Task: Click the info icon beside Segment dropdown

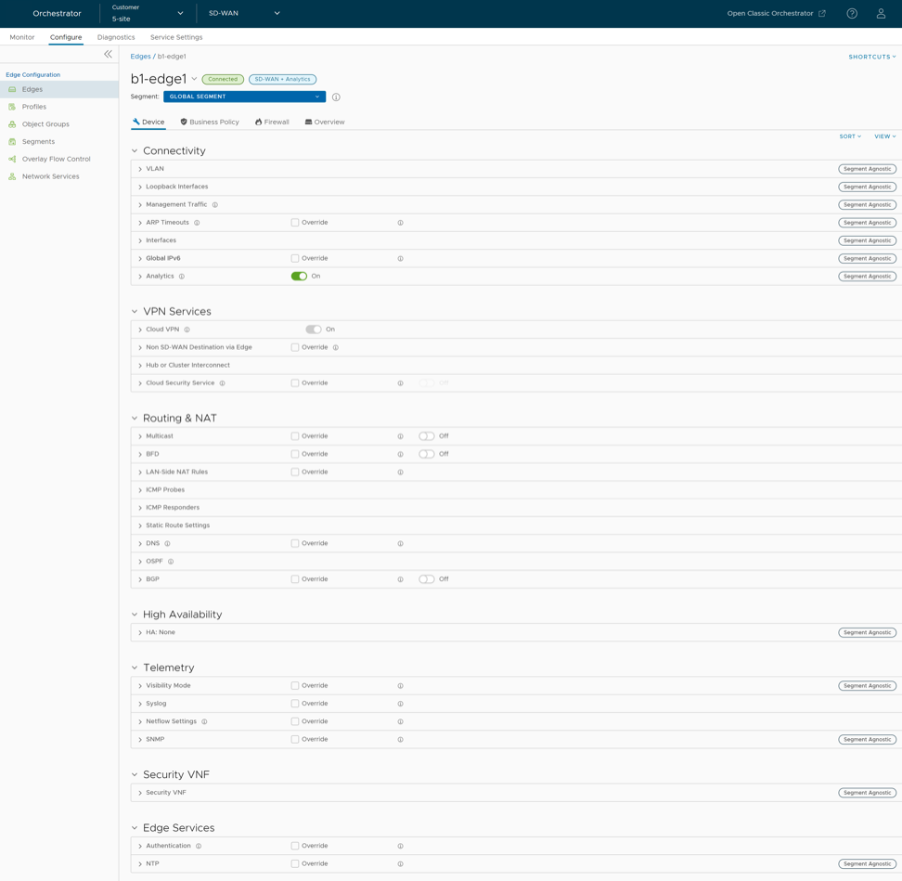Action: 336,97
